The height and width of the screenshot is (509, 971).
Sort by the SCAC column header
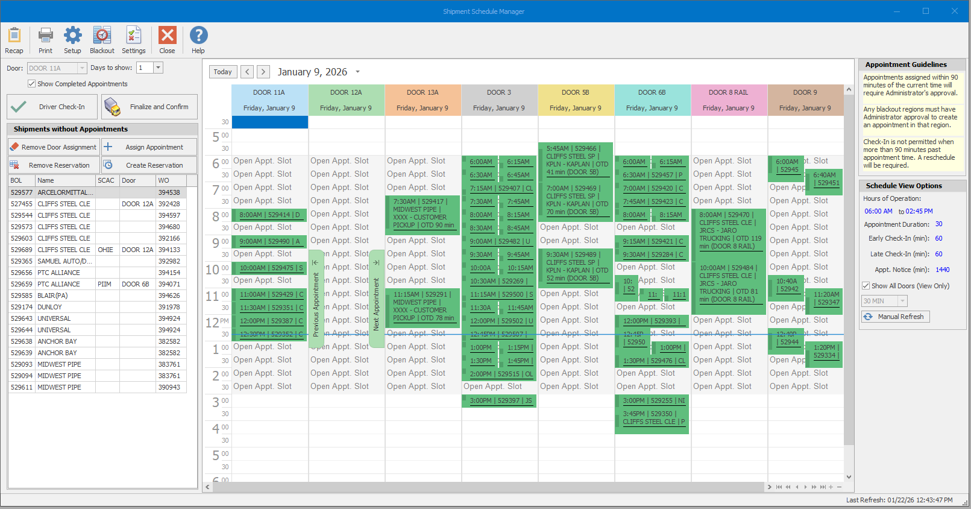107,180
